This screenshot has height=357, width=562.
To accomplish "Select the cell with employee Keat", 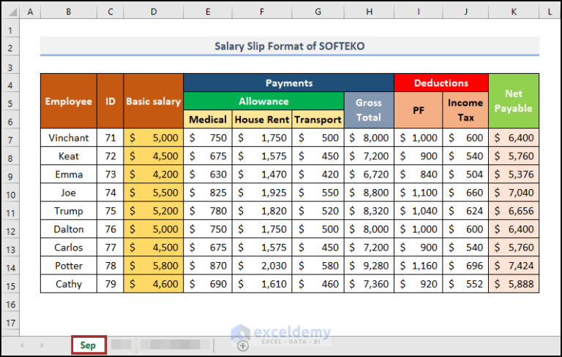I will 69,156.
